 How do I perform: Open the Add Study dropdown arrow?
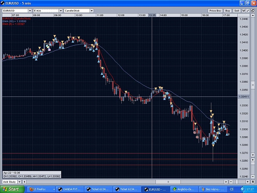[x=19, y=182]
